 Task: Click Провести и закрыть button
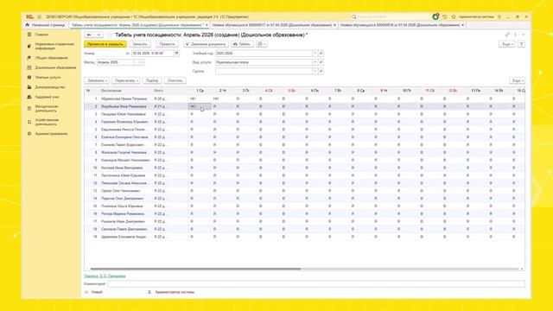[105, 44]
